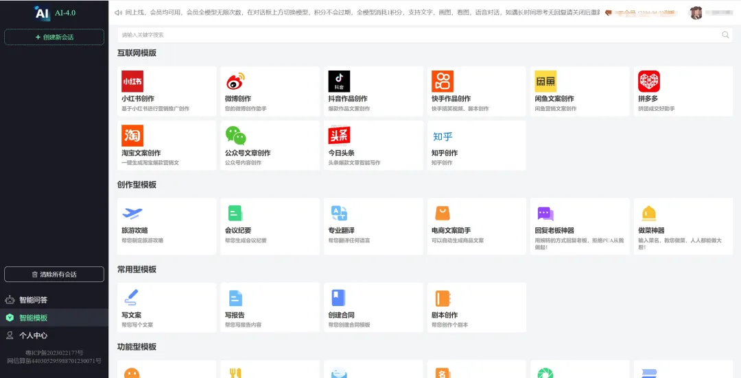
Task: Select 智能模板 in sidebar
Action: pos(54,318)
